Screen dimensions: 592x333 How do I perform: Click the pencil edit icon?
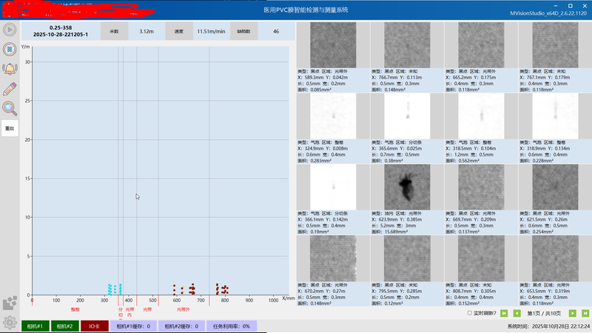10,89
